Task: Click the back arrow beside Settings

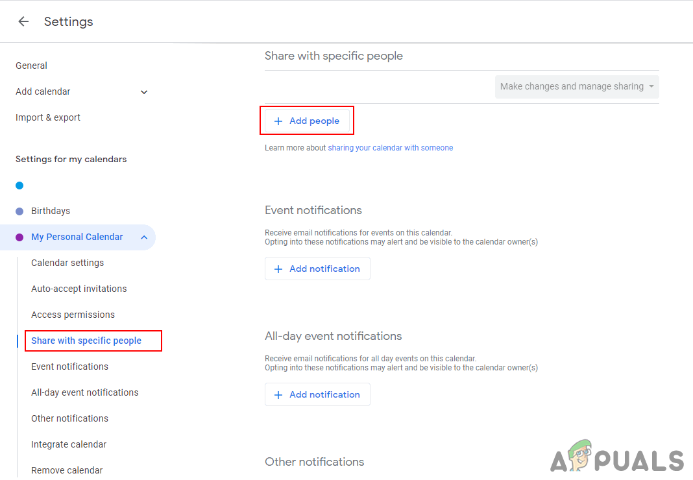Action: (23, 21)
